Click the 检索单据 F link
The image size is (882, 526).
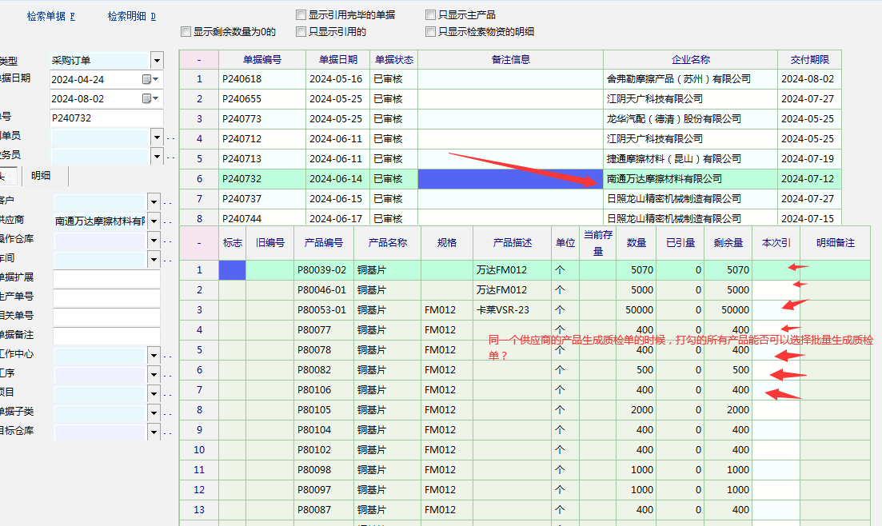50,16
